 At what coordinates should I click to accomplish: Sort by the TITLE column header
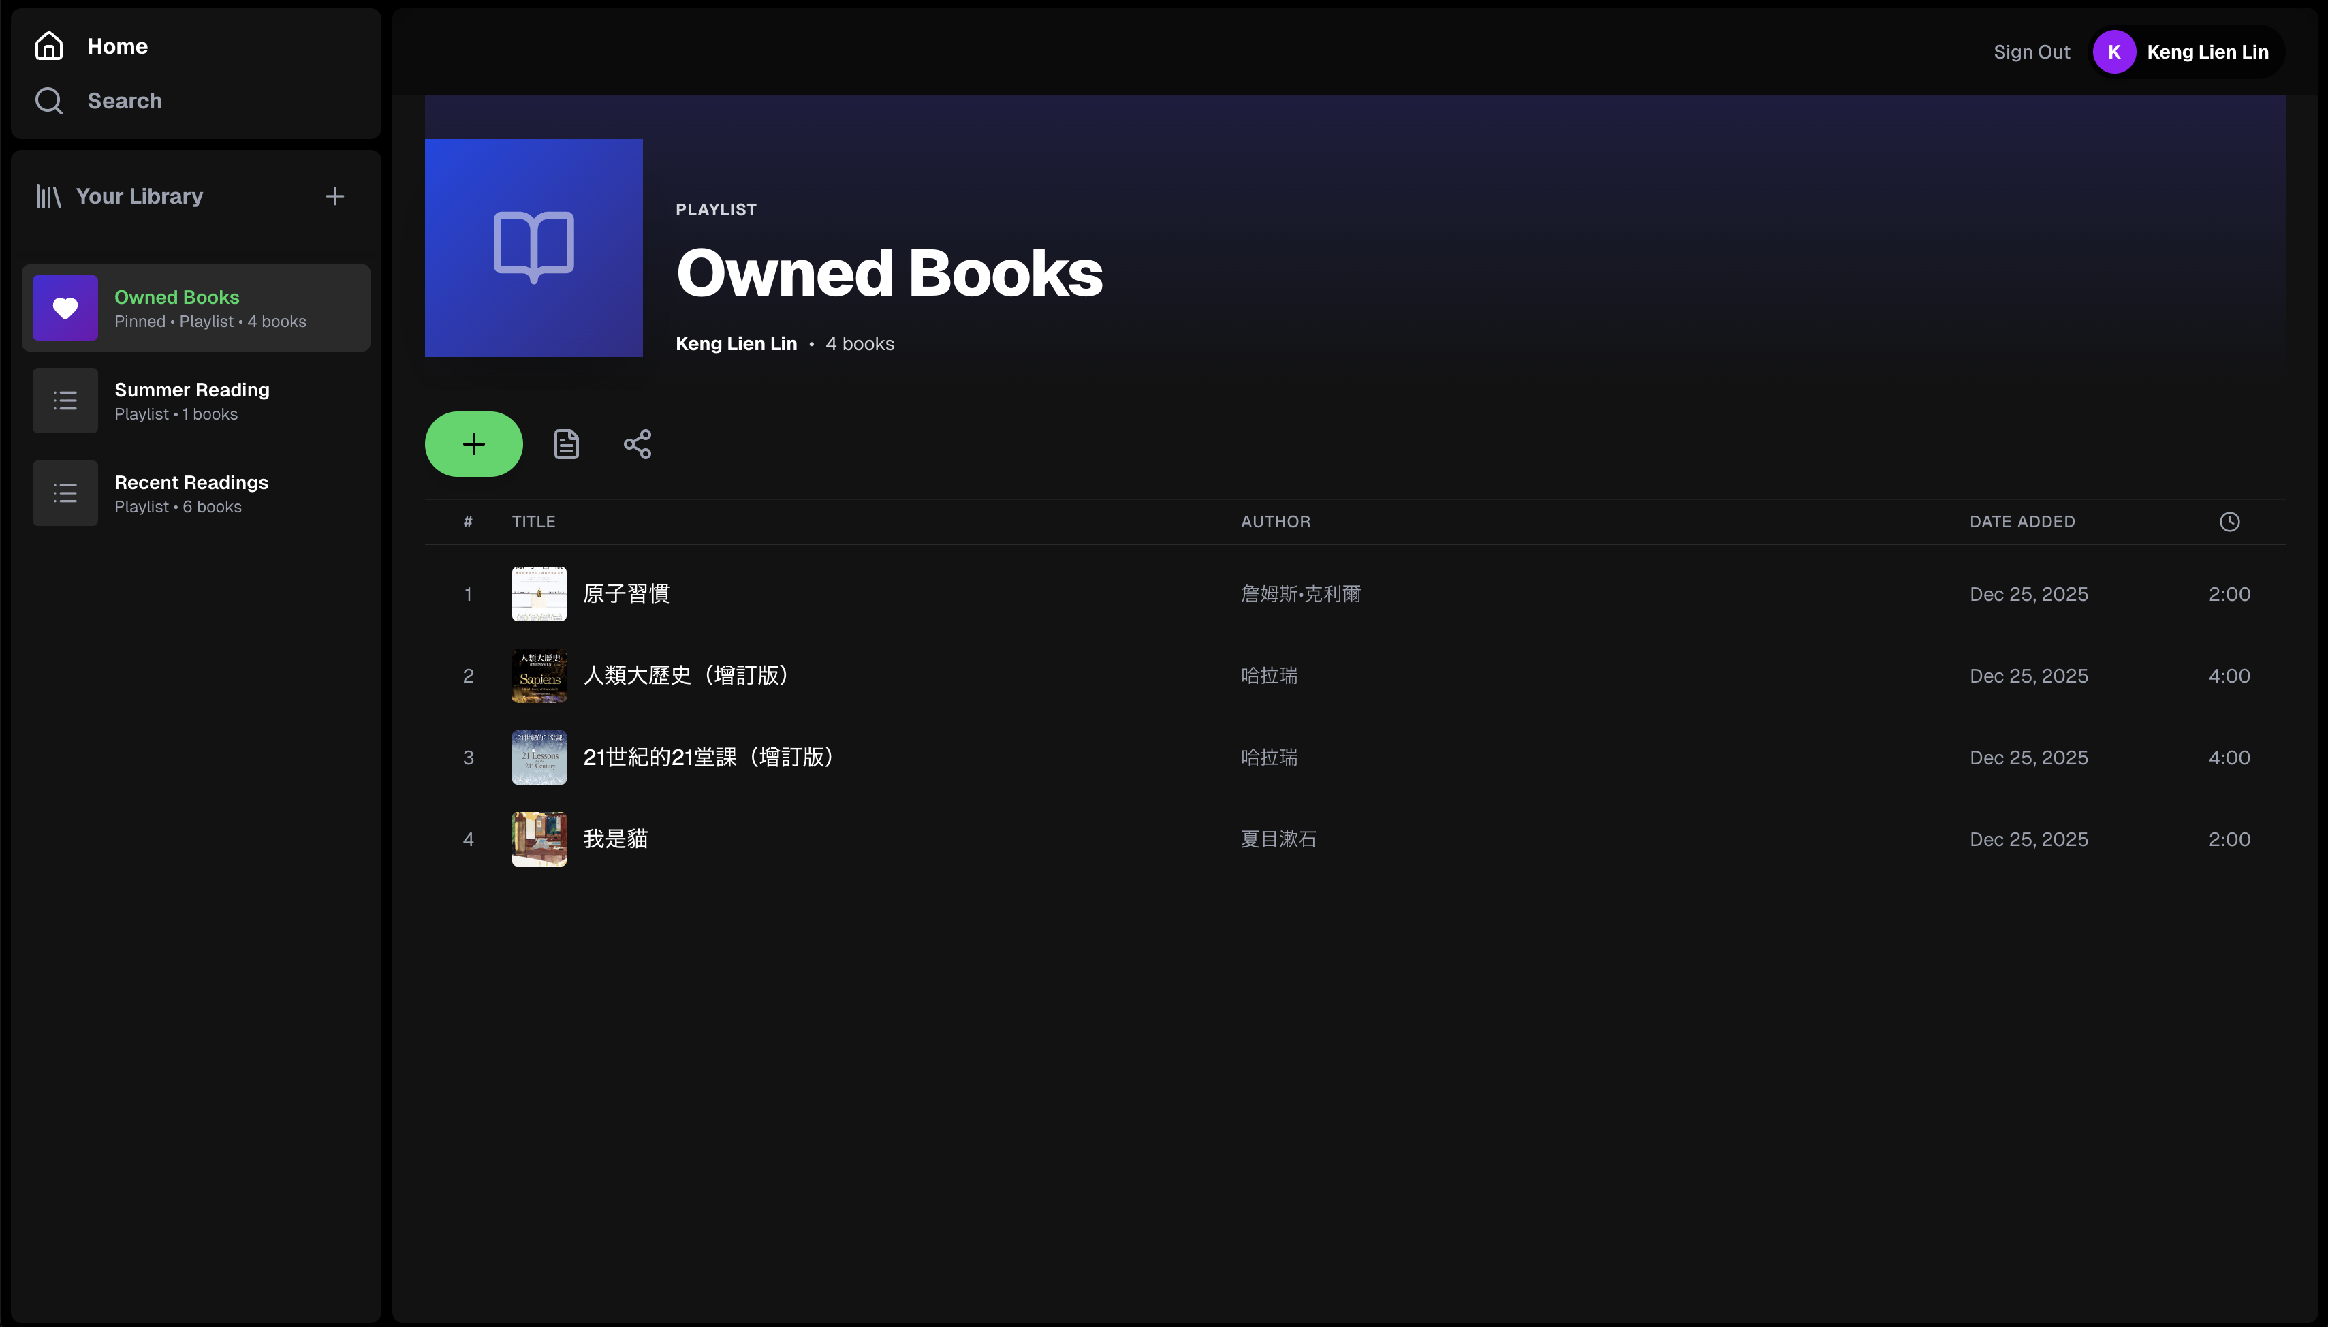(x=533, y=521)
